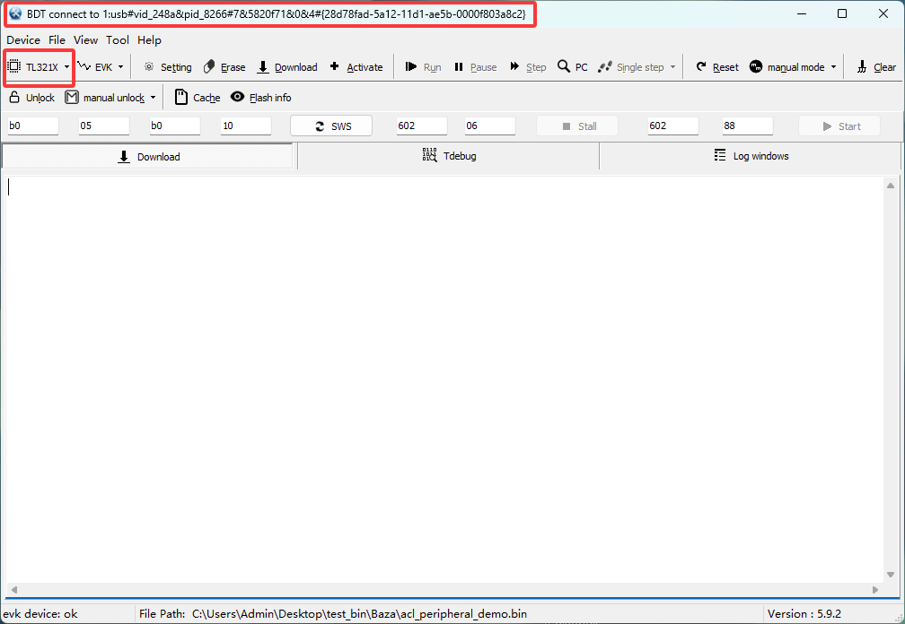The image size is (905, 624).
Task: Click the Reset toolbar button
Action: (x=717, y=67)
